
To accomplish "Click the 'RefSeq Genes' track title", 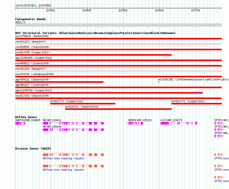I will [x=26, y=117].
